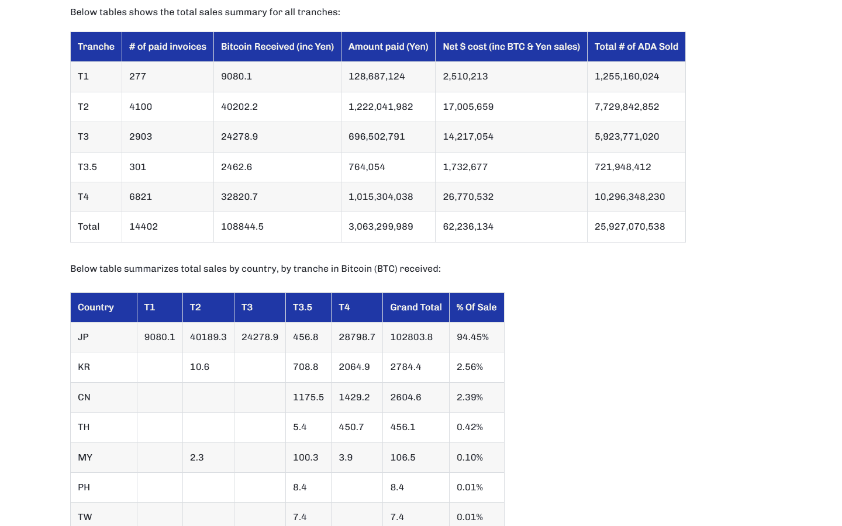Click KR grand total 2784.4

(x=405, y=367)
